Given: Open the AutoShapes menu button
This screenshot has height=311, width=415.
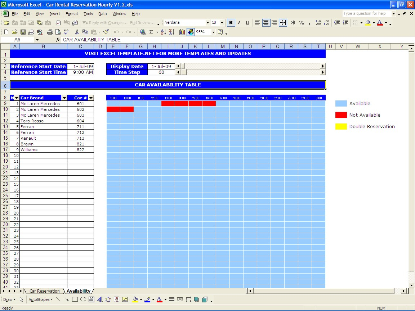Looking at the screenshot, I should coord(40,299).
